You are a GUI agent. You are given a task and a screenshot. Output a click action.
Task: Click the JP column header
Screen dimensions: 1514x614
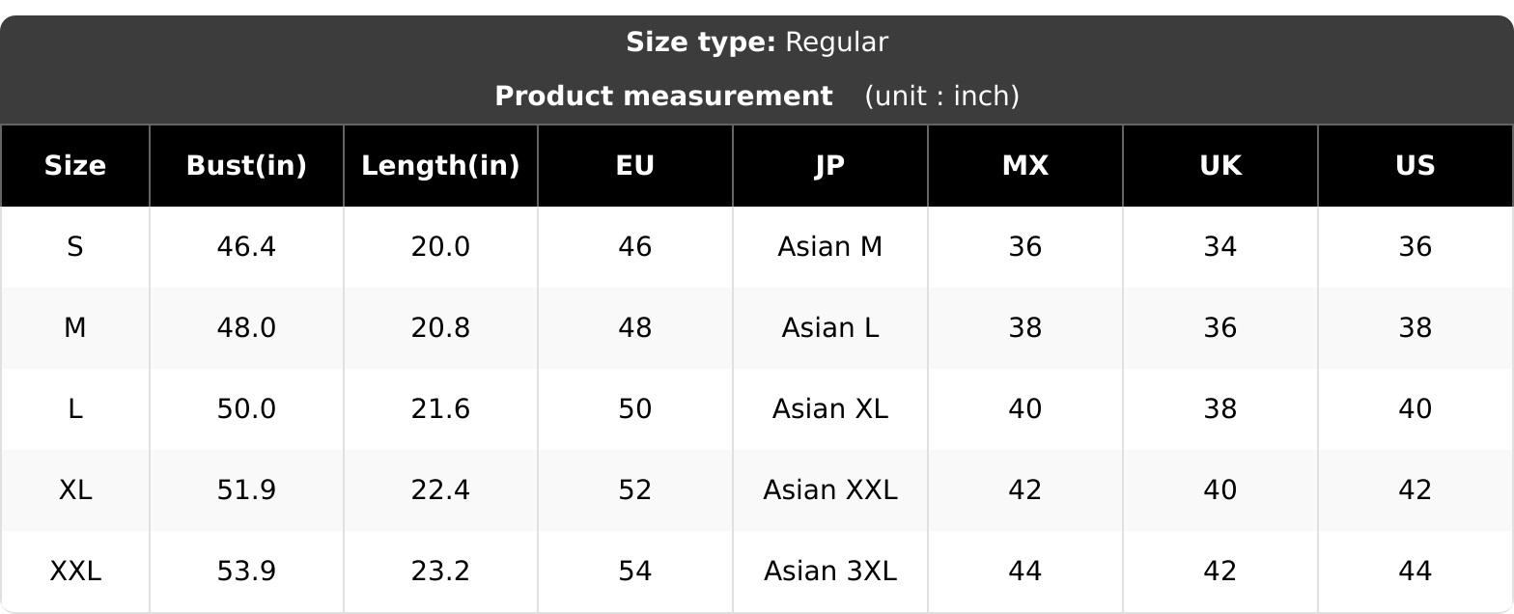click(830, 166)
